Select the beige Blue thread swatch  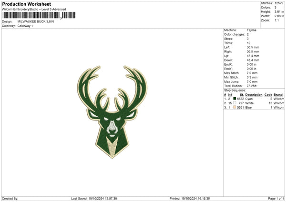(235, 107)
